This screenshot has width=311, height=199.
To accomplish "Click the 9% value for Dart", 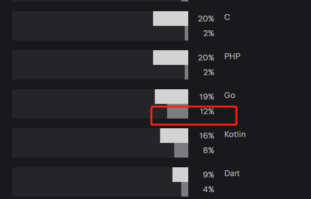I will pyautogui.click(x=208, y=175).
